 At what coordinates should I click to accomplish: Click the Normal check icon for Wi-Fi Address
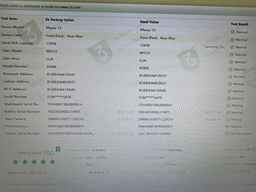click(229, 91)
